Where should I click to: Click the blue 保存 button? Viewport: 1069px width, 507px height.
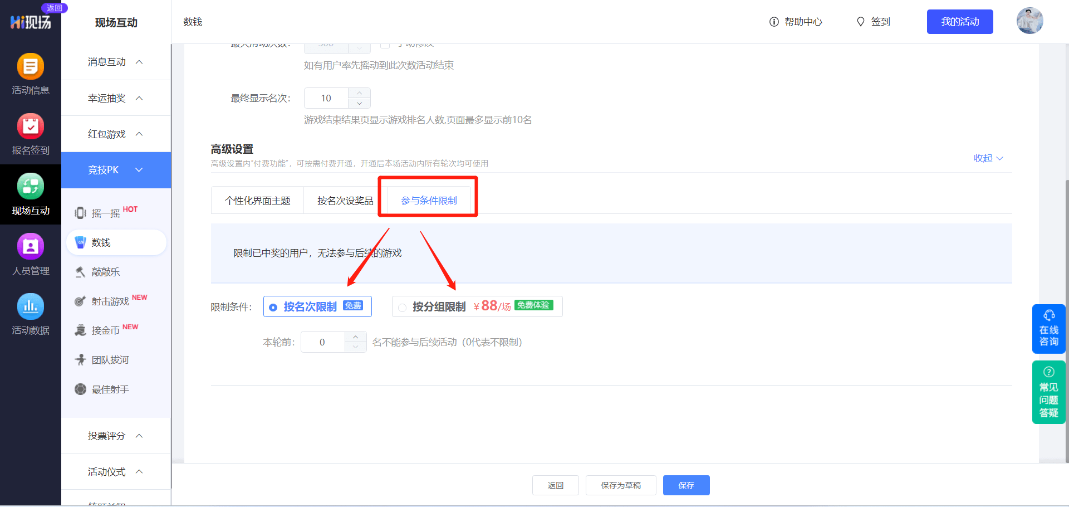pos(686,485)
